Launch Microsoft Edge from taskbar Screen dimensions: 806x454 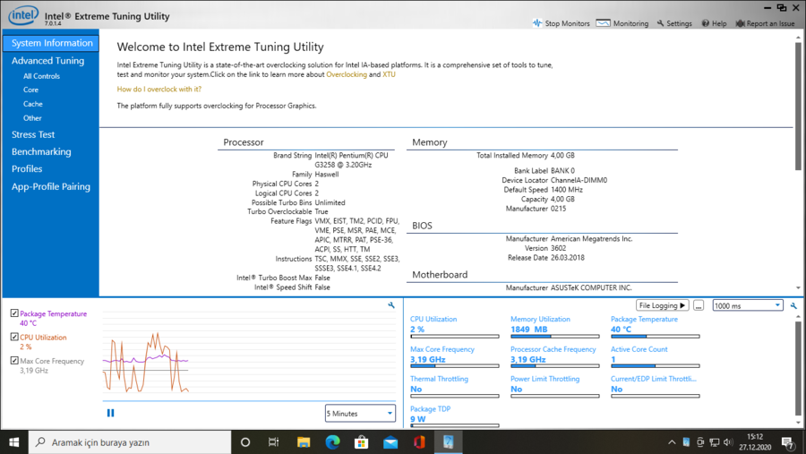click(x=332, y=442)
